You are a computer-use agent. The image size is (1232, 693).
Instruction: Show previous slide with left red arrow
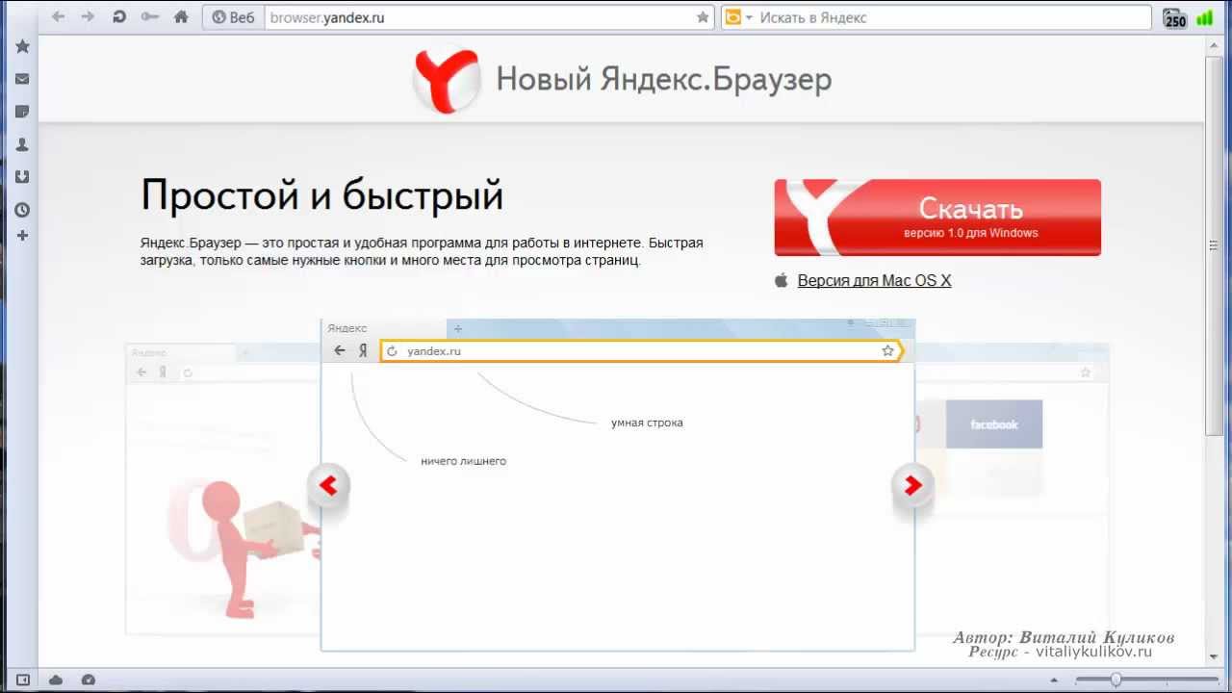click(x=328, y=485)
